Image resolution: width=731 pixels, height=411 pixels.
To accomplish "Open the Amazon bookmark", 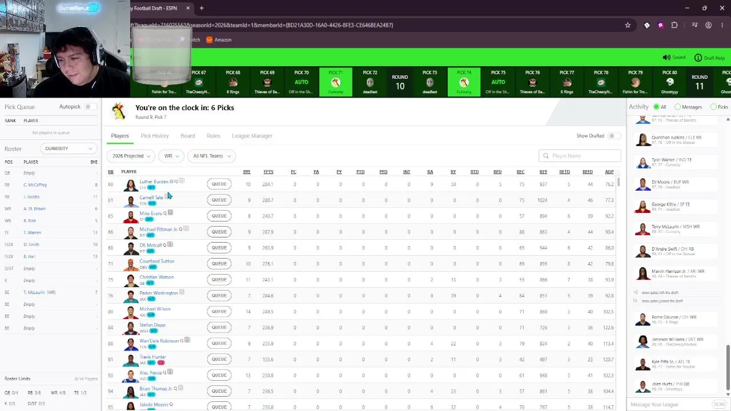I will 219,40.
